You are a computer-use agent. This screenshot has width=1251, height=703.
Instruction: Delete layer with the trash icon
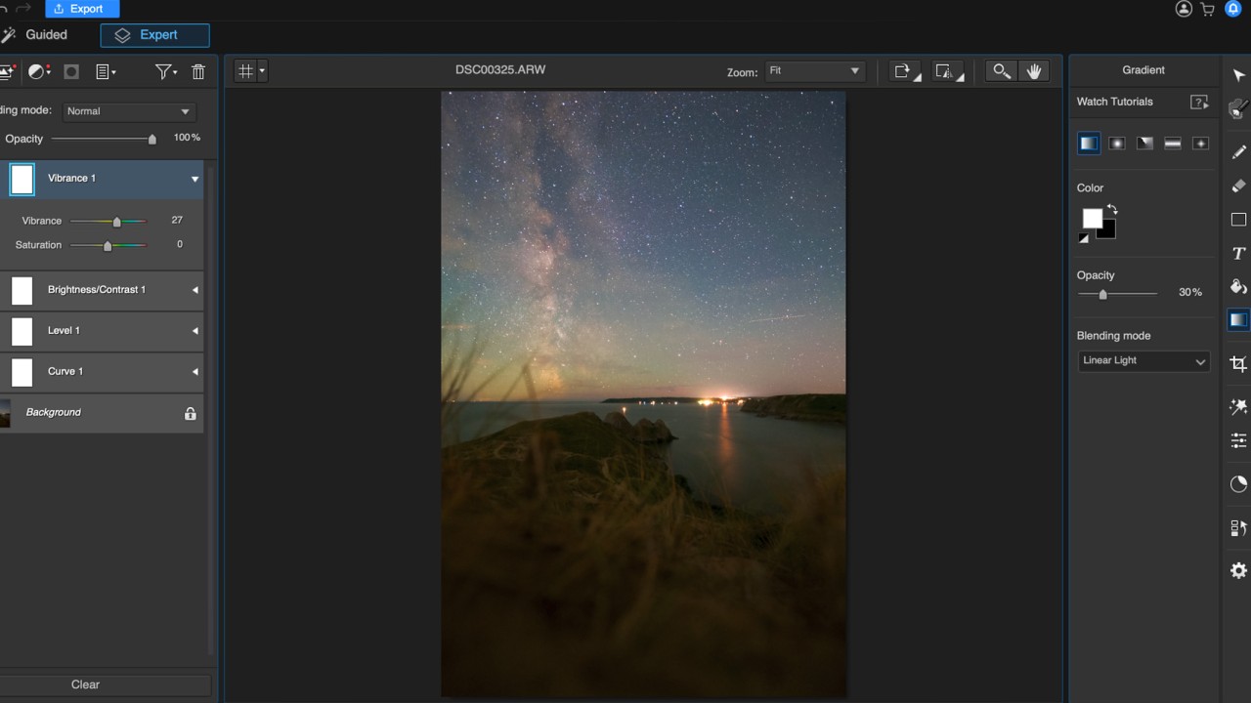tap(198, 71)
